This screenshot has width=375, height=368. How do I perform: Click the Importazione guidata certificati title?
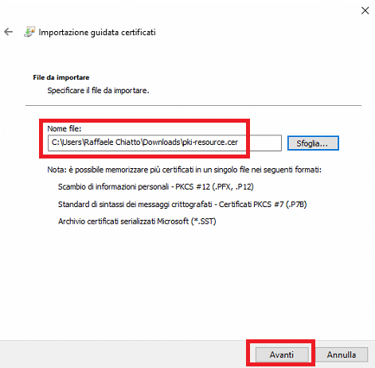pyautogui.click(x=97, y=32)
